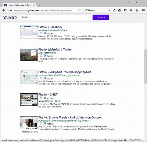Screen dimensions: 147x142
Task: Expand dropdown arrow next to play.google.com URL
Action: [x=90, y=121]
